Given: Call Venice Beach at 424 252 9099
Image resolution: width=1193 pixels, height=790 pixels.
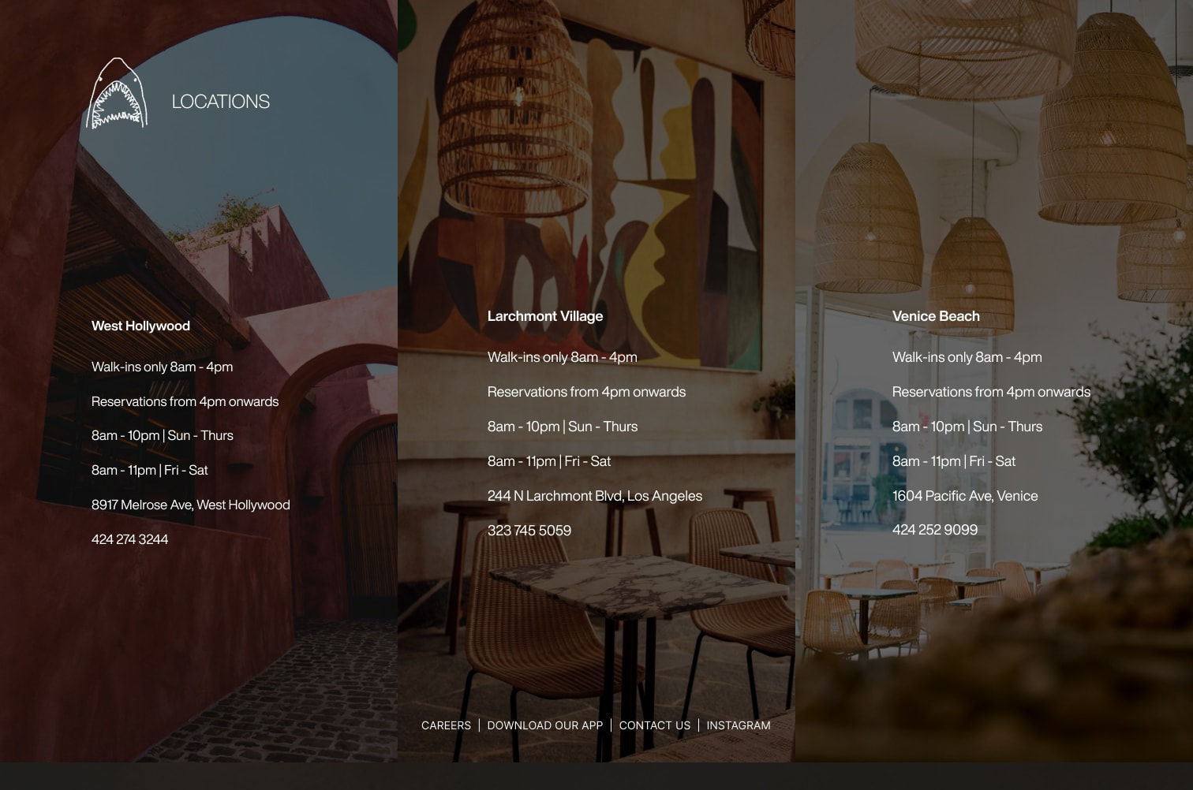Looking at the screenshot, I should tap(935, 530).
